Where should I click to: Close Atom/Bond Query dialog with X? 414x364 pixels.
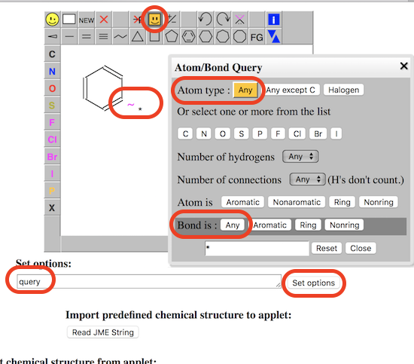[403, 66]
